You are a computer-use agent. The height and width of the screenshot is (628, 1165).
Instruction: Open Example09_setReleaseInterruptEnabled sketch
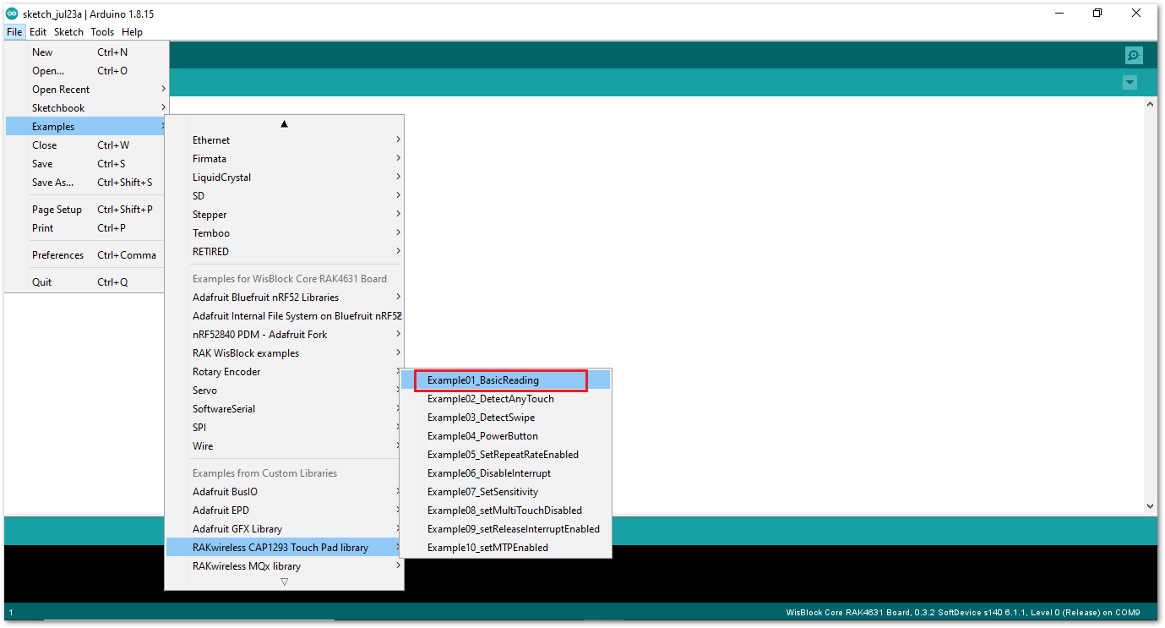[505, 529]
